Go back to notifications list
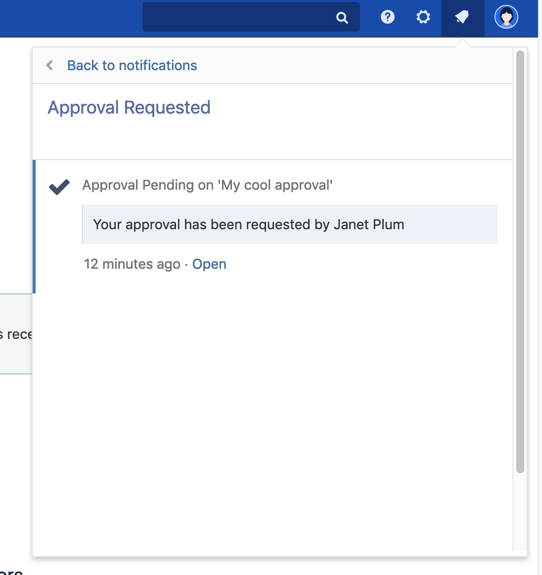542x575 pixels. point(132,65)
